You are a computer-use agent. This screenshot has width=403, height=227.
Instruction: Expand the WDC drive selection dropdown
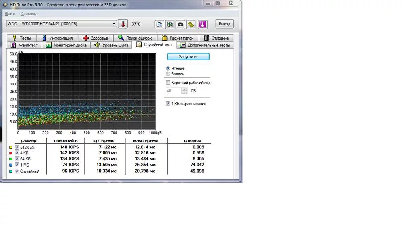click(114, 24)
